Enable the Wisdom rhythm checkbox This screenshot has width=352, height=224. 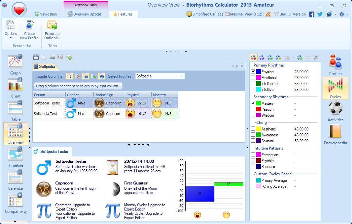[x=253, y=115]
